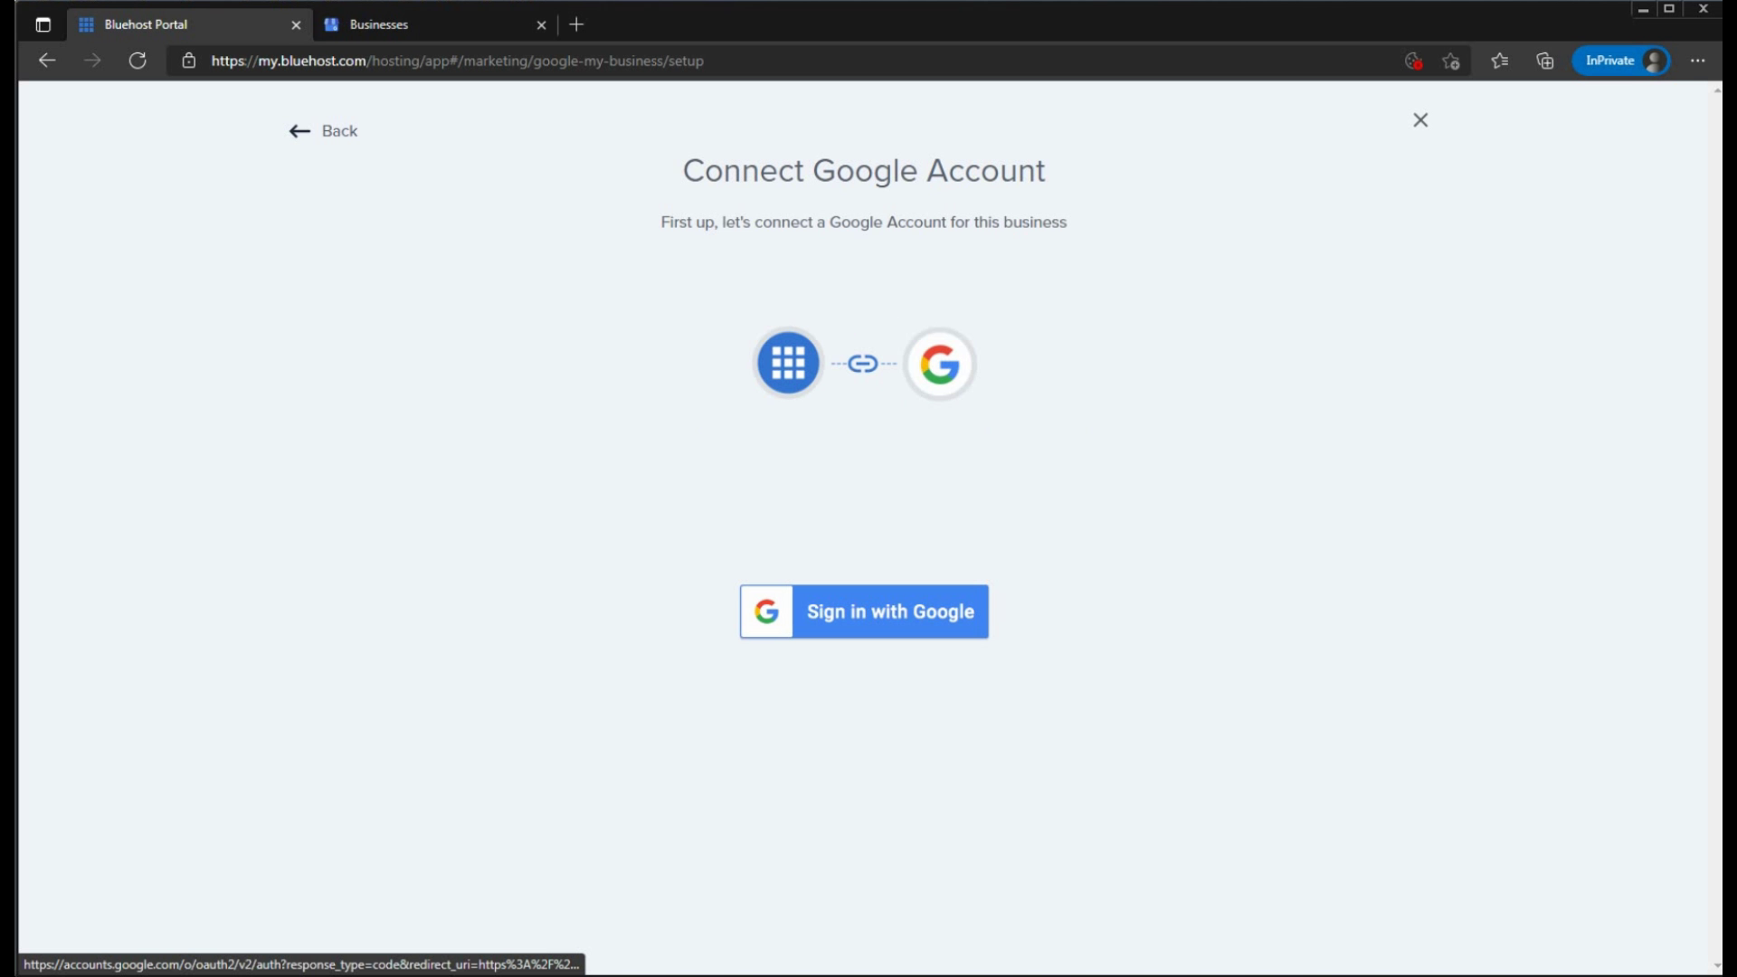Click the Sign in with Google button

tap(864, 612)
